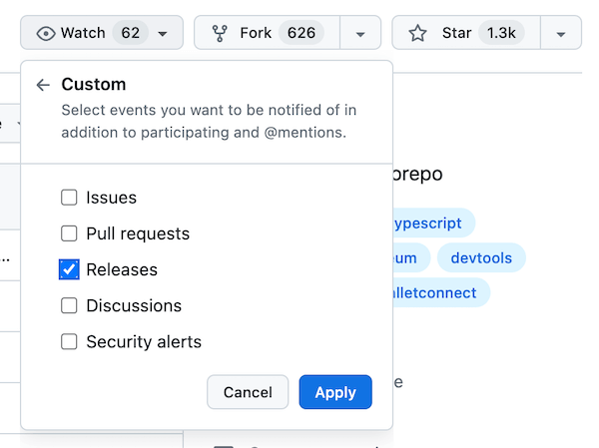Open the Fork dropdown arrow menu

click(360, 33)
